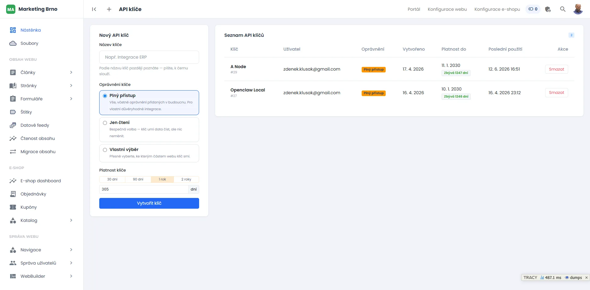The height and width of the screenshot is (290, 590).
Task: Choose 2 roky key validity
Action: tap(186, 179)
